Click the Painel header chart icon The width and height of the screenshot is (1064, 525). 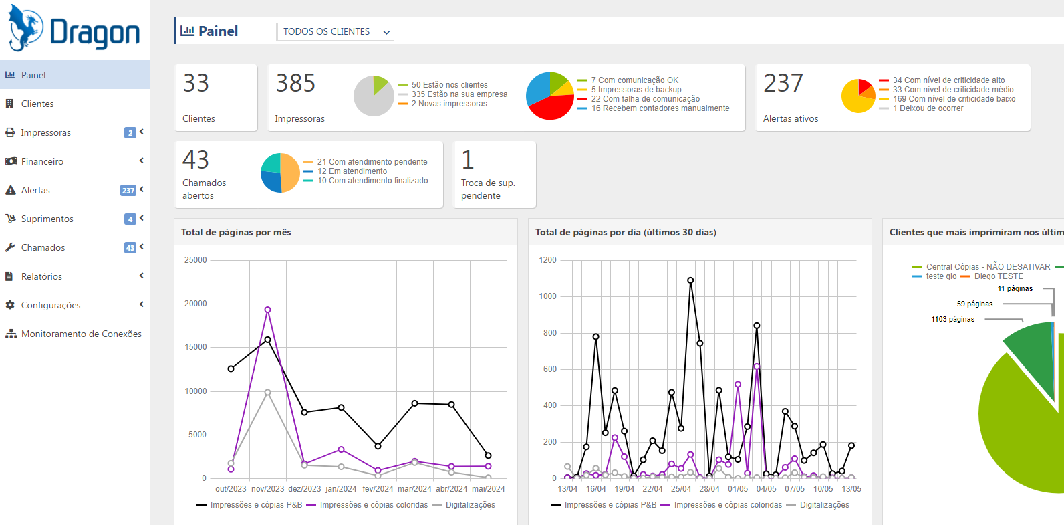coord(188,31)
